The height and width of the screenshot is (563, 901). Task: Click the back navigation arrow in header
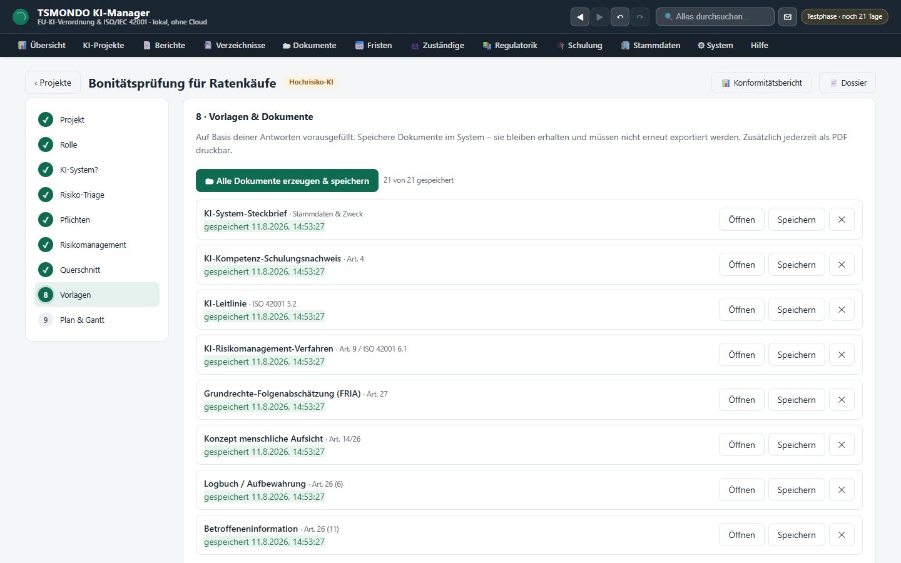coord(580,17)
